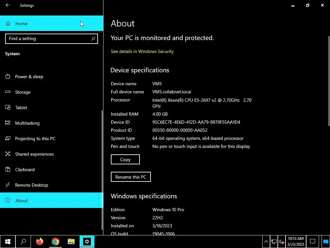Click the search magnifier in Find a setting
Image resolution: width=330 pixels, height=248 pixels.
coord(93,39)
